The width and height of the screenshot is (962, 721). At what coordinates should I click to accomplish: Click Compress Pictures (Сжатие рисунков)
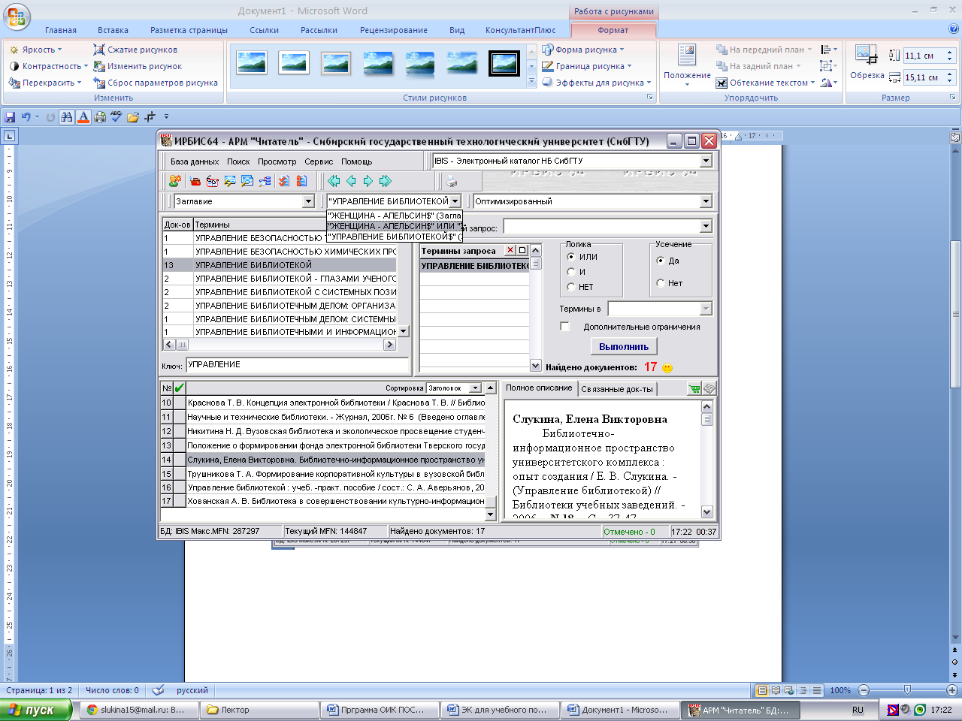135,50
